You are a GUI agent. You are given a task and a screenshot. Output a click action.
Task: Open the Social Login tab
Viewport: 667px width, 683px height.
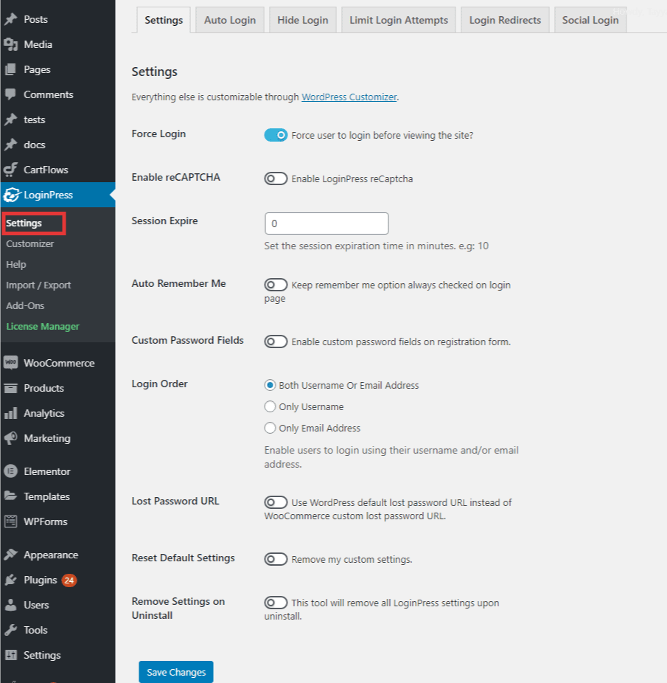(590, 20)
